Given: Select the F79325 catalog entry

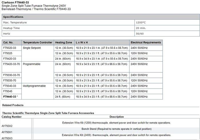Looking at the screenshot, I should click(7, 53).
